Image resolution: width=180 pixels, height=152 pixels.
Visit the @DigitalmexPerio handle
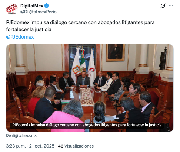(x=39, y=12)
